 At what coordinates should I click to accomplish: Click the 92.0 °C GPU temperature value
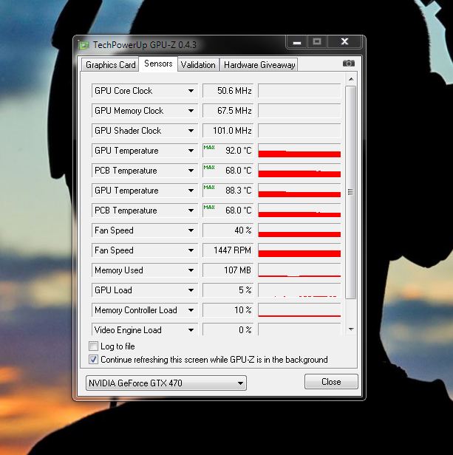228,151
